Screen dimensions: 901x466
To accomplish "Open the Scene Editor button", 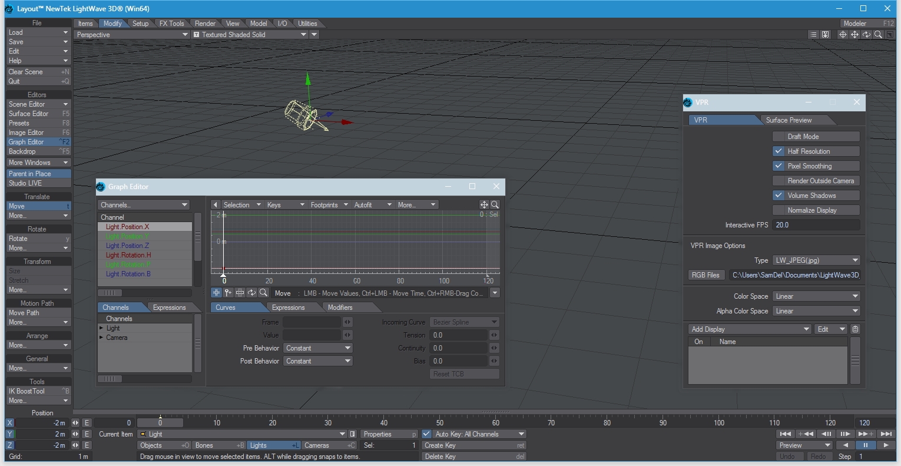I will (x=38, y=104).
